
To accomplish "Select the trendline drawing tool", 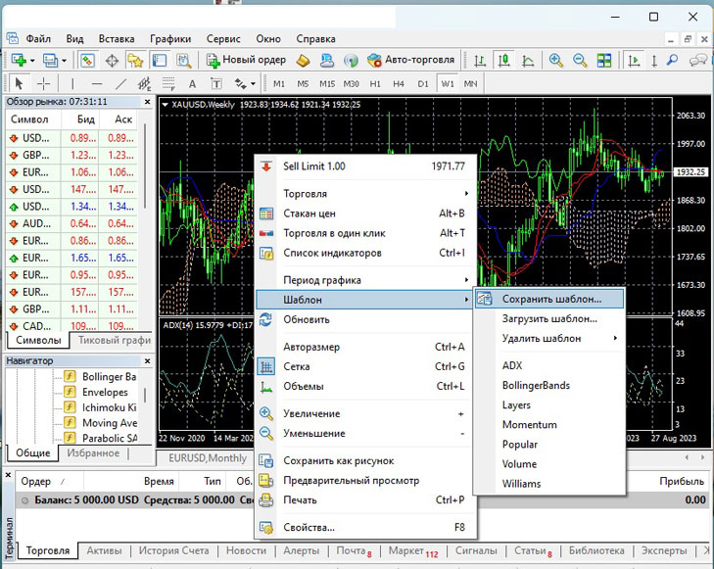I will [x=120, y=83].
